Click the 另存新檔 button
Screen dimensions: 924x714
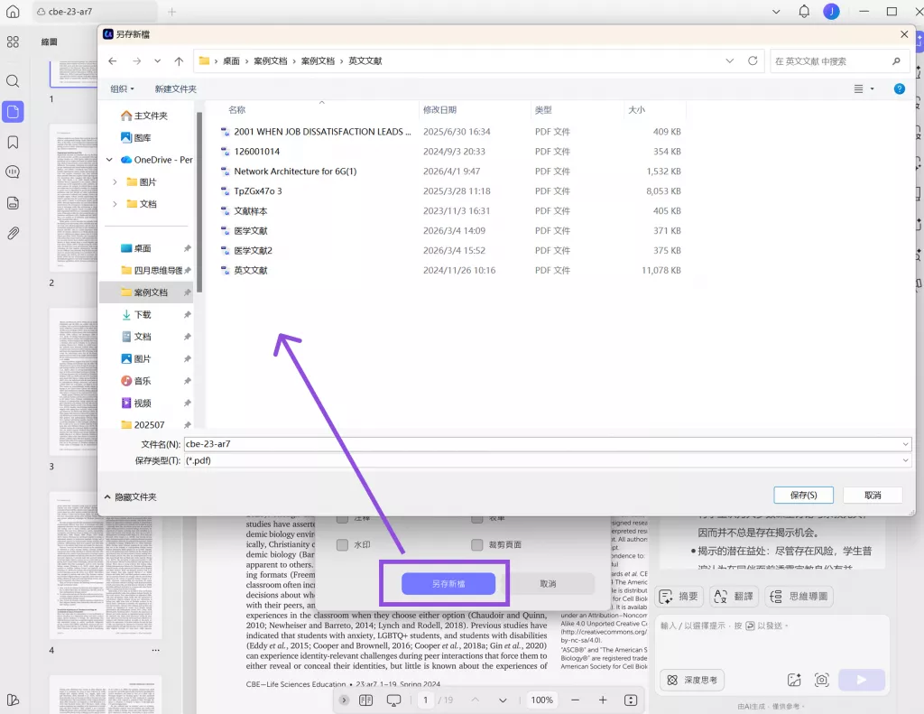[448, 584]
